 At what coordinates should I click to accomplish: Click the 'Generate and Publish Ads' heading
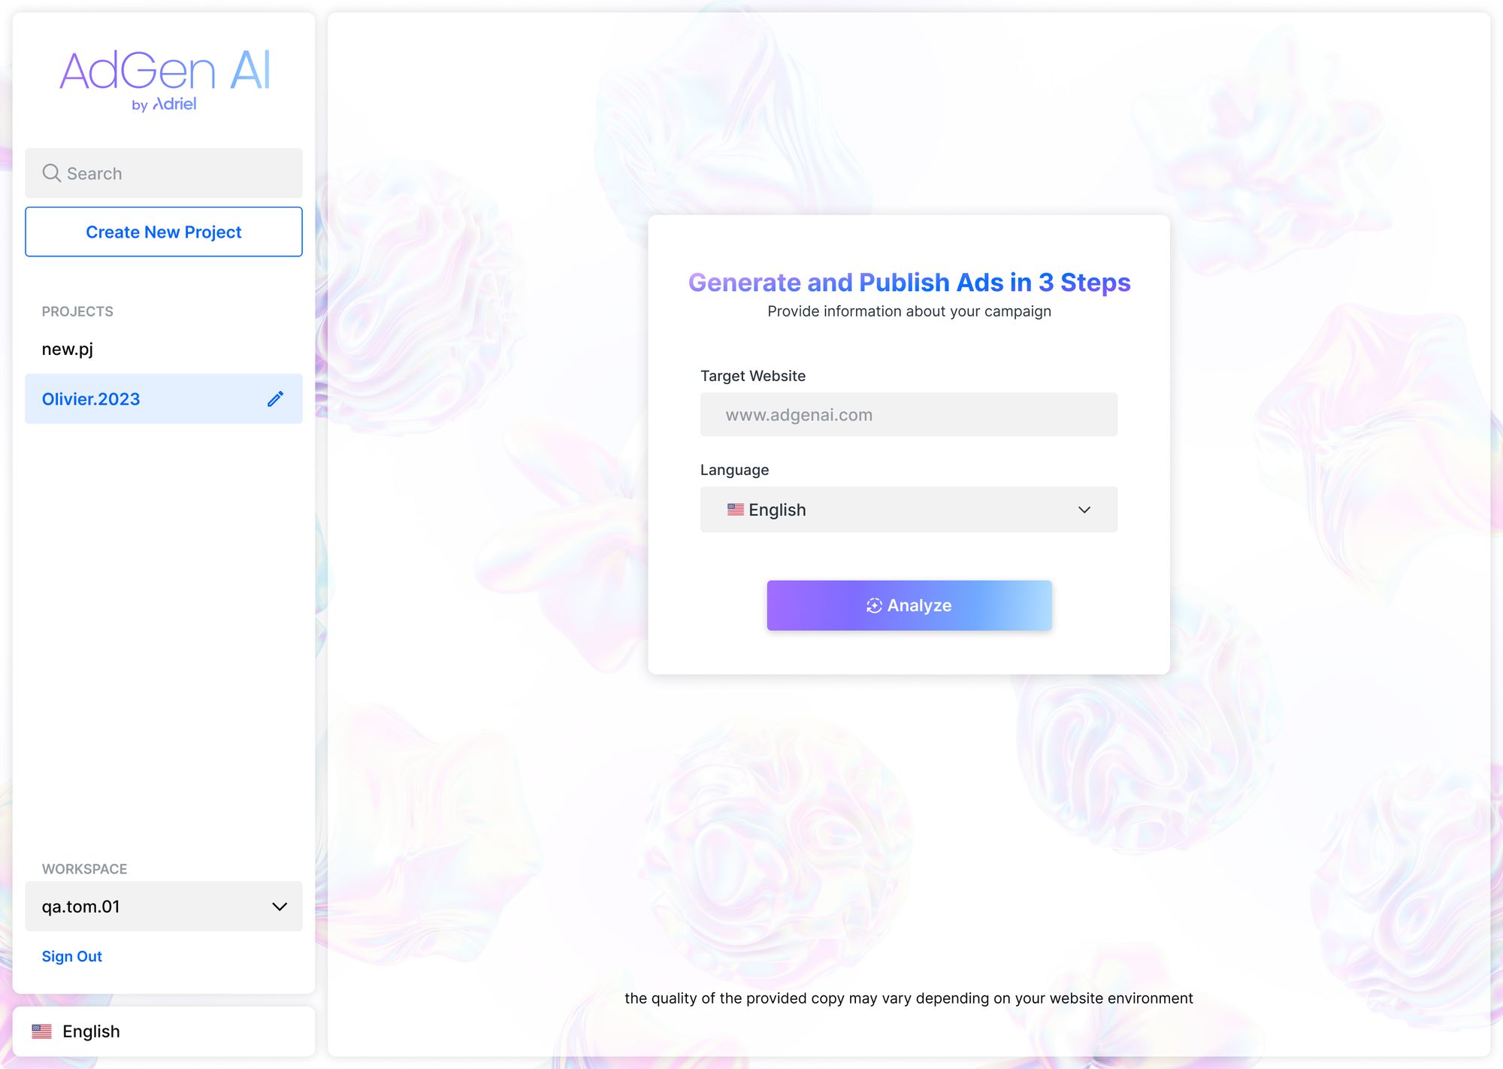click(x=909, y=282)
